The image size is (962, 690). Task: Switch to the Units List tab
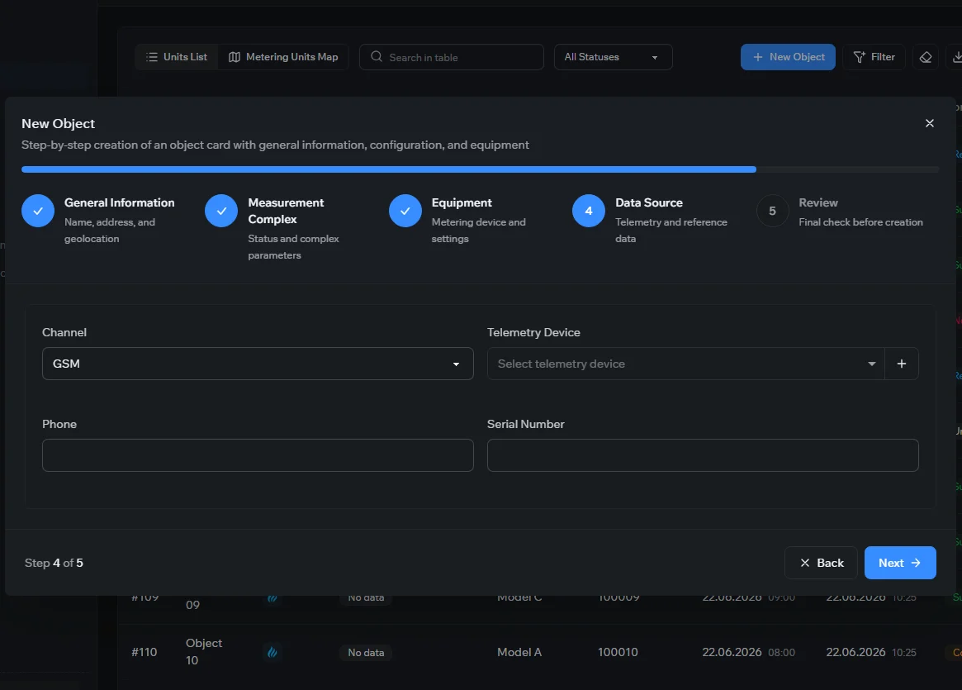point(177,57)
